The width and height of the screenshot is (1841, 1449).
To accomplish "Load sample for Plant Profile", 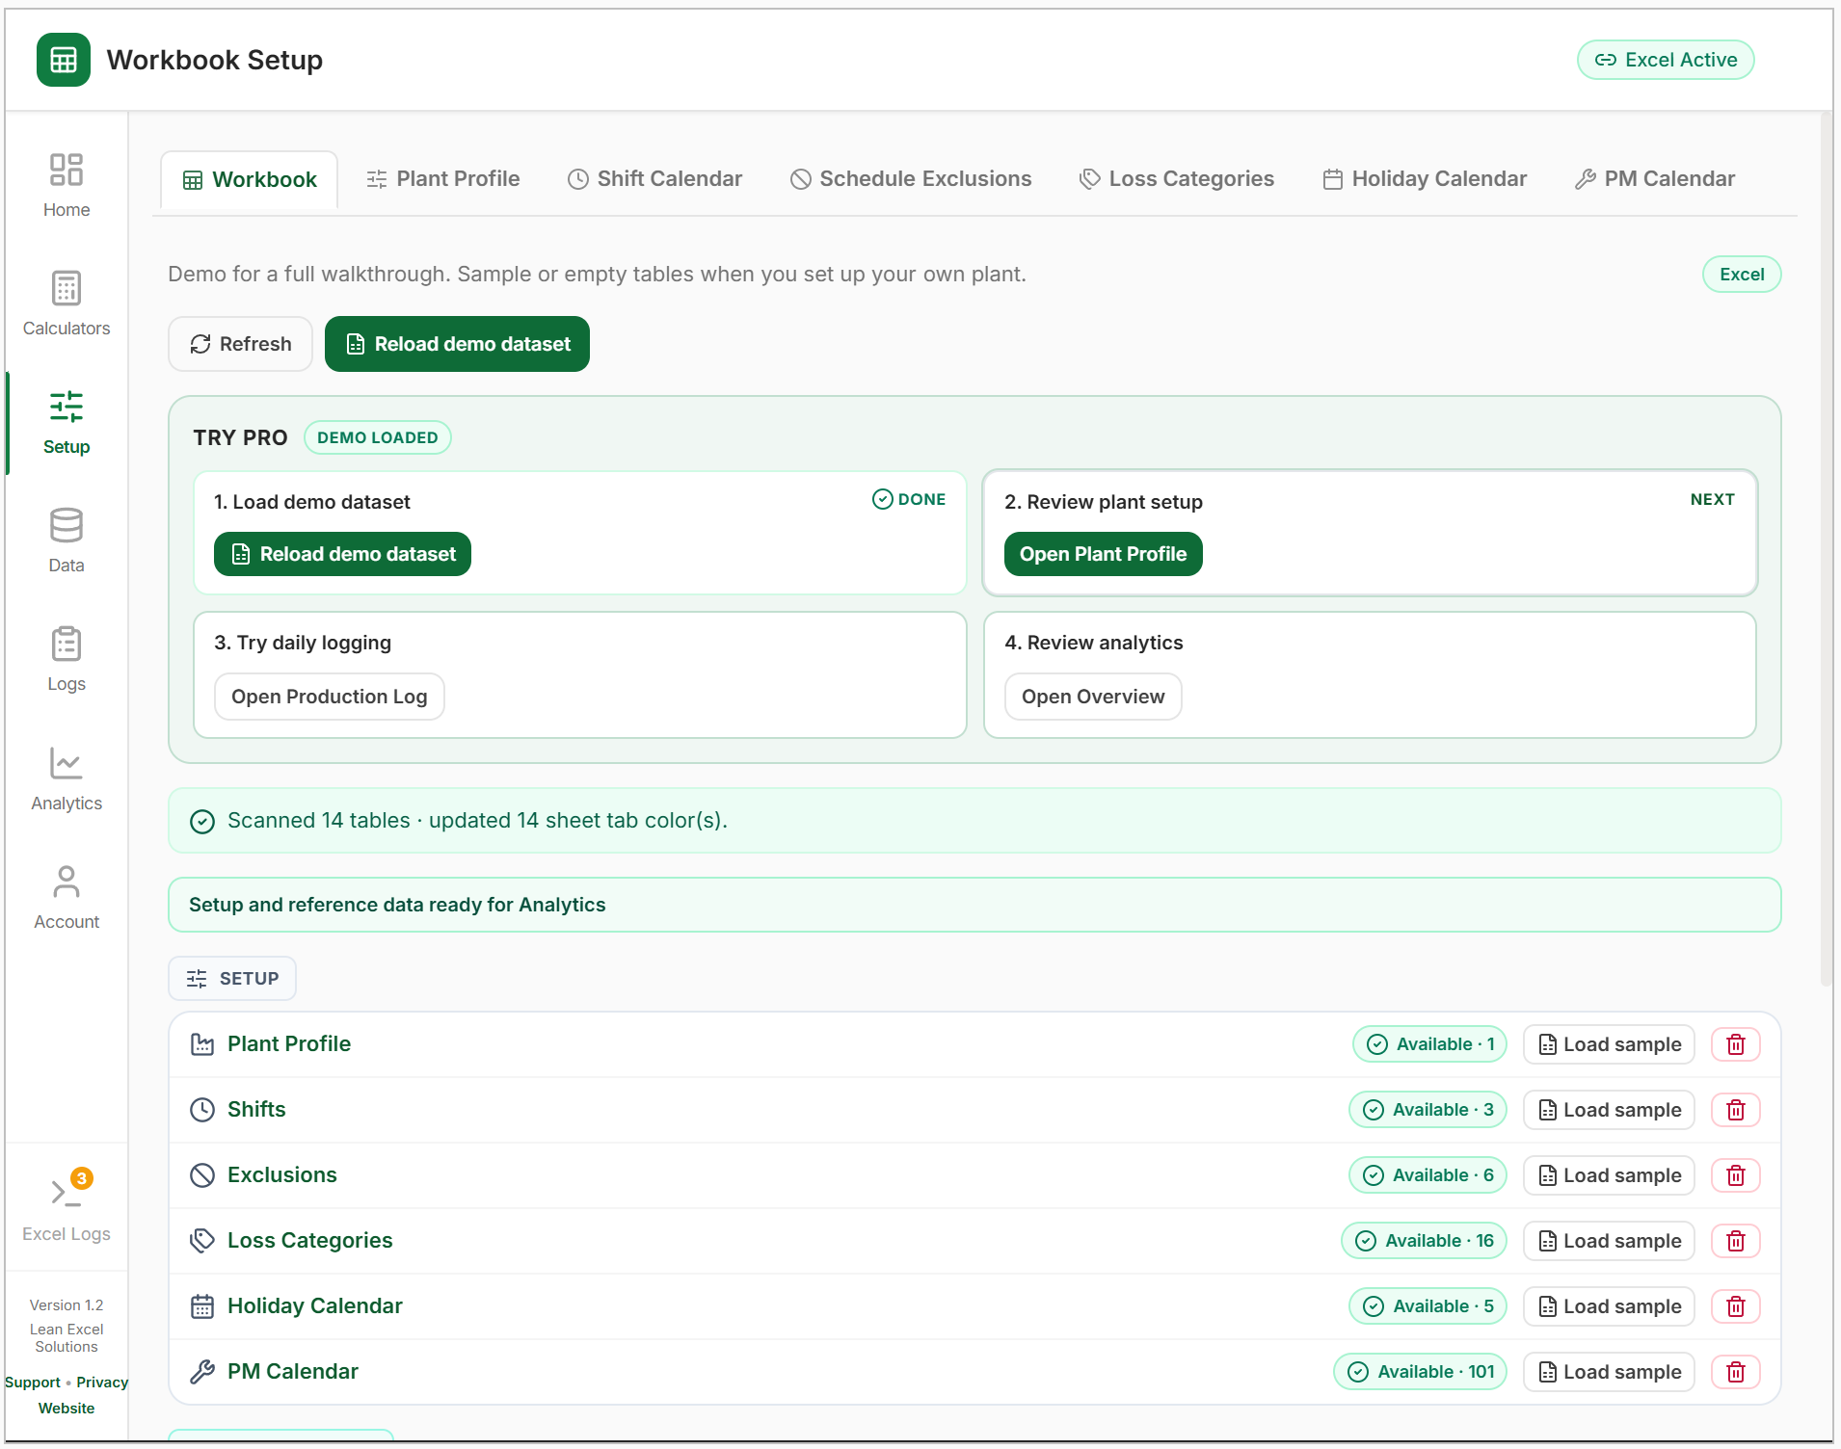I will 1609,1044.
